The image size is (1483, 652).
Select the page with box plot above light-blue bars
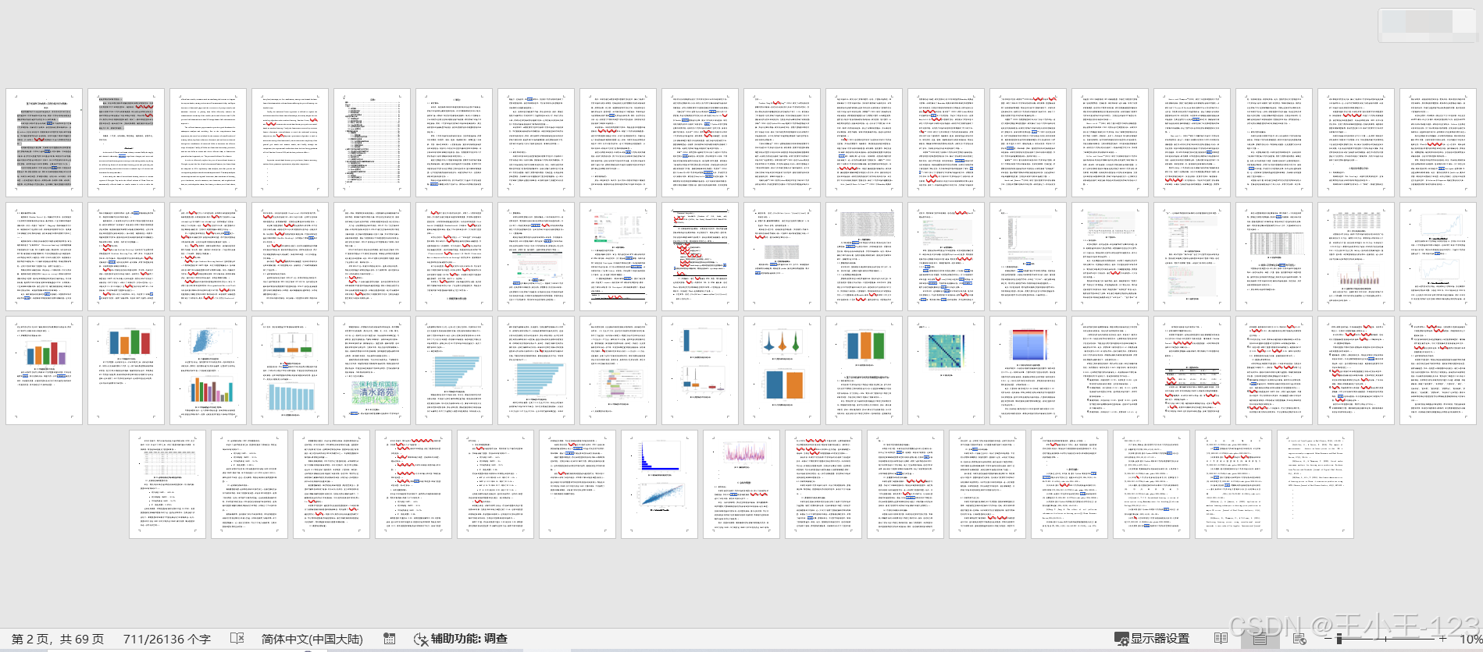290,370
